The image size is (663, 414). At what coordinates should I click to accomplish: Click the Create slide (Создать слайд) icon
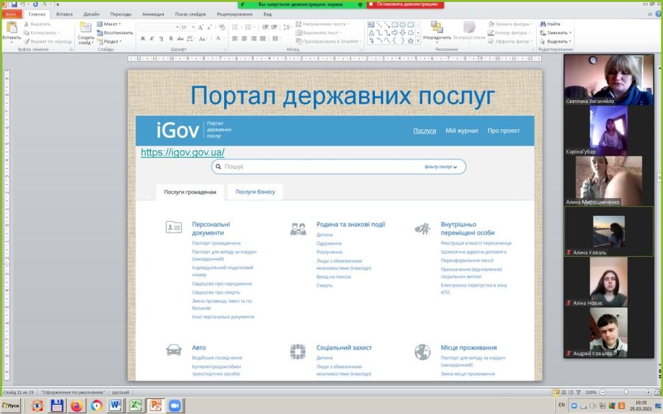85,28
